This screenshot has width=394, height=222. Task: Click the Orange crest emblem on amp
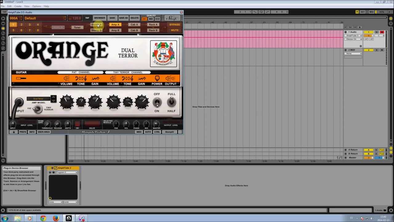163,54
